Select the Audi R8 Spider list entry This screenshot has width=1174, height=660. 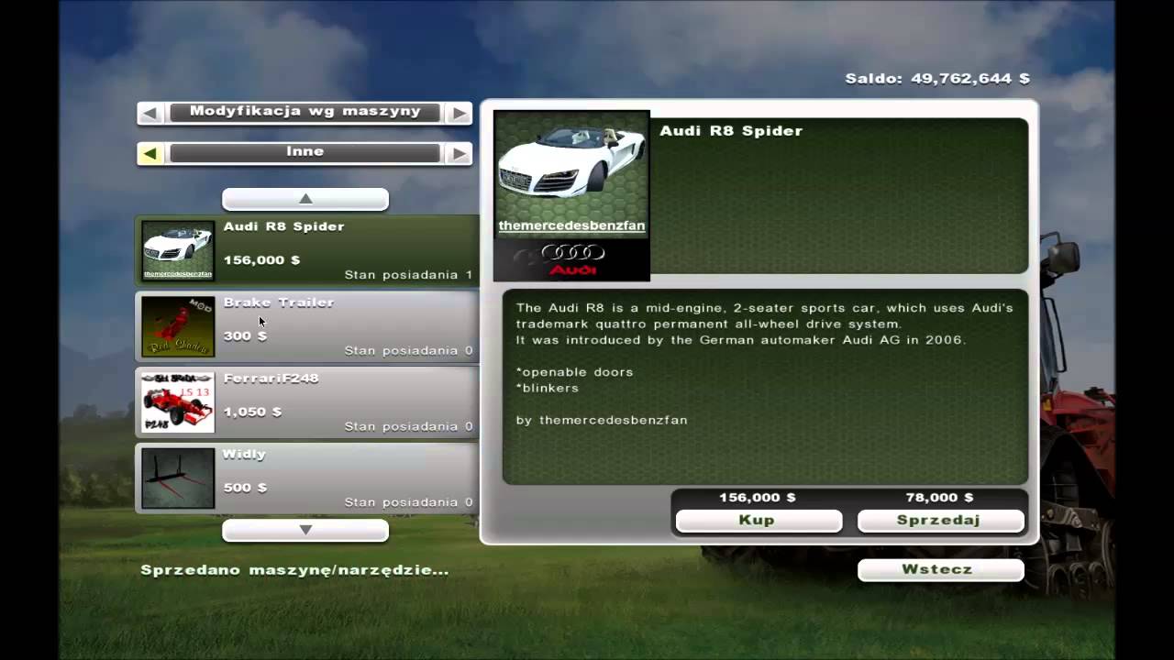[x=307, y=251]
